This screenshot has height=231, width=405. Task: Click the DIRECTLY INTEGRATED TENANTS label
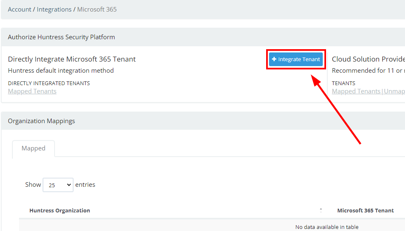[49, 83]
